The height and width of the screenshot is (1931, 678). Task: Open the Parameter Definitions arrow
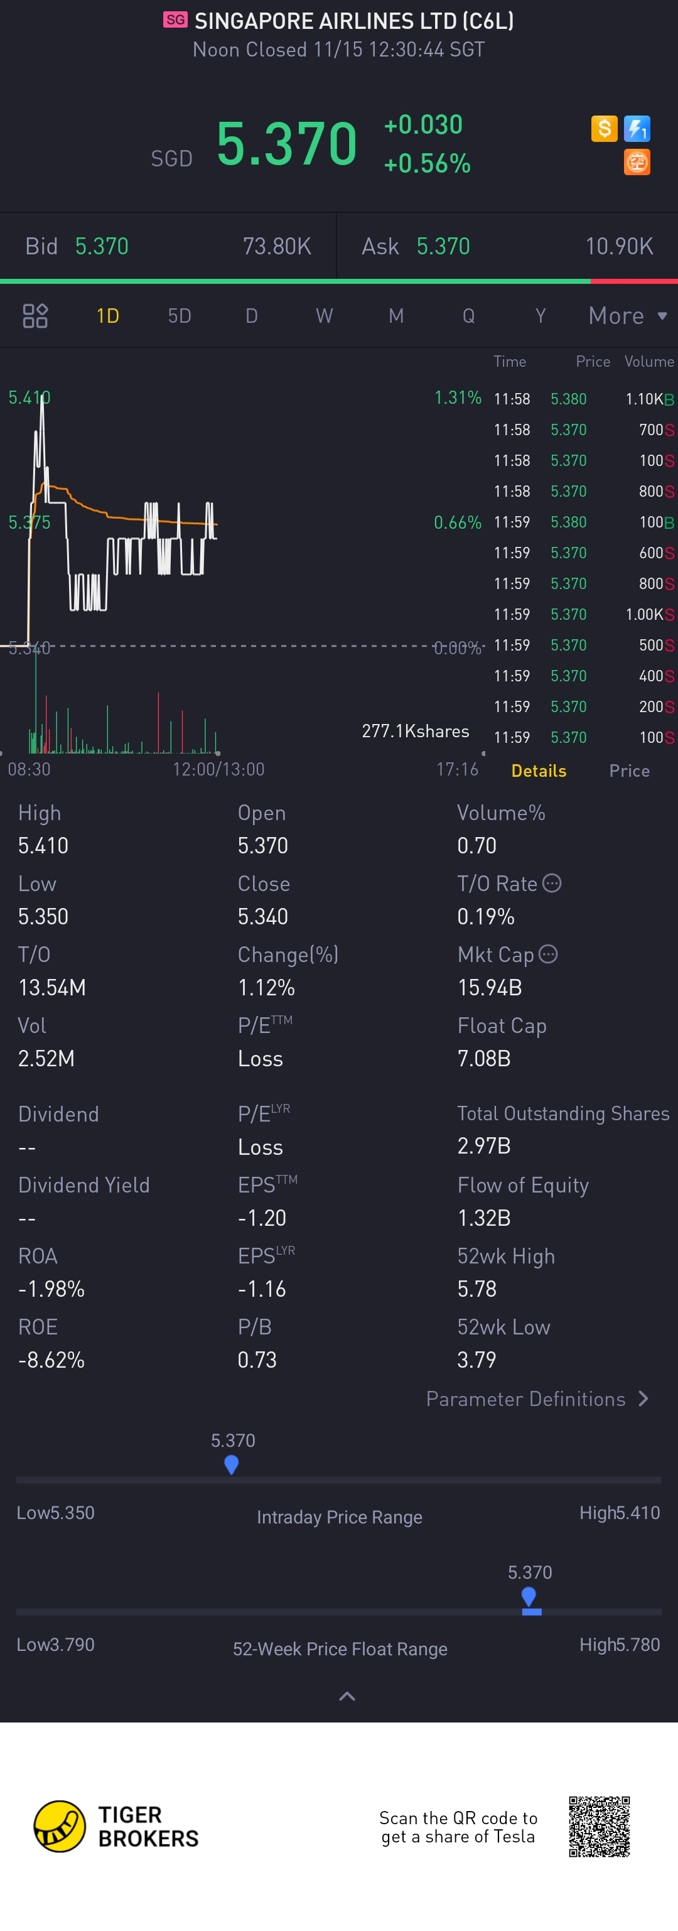tap(643, 1398)
